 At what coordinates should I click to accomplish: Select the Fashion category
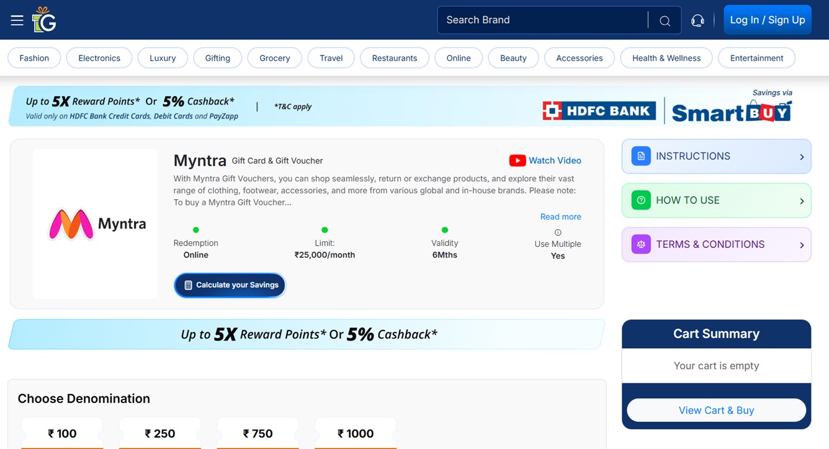coord(34,58)
